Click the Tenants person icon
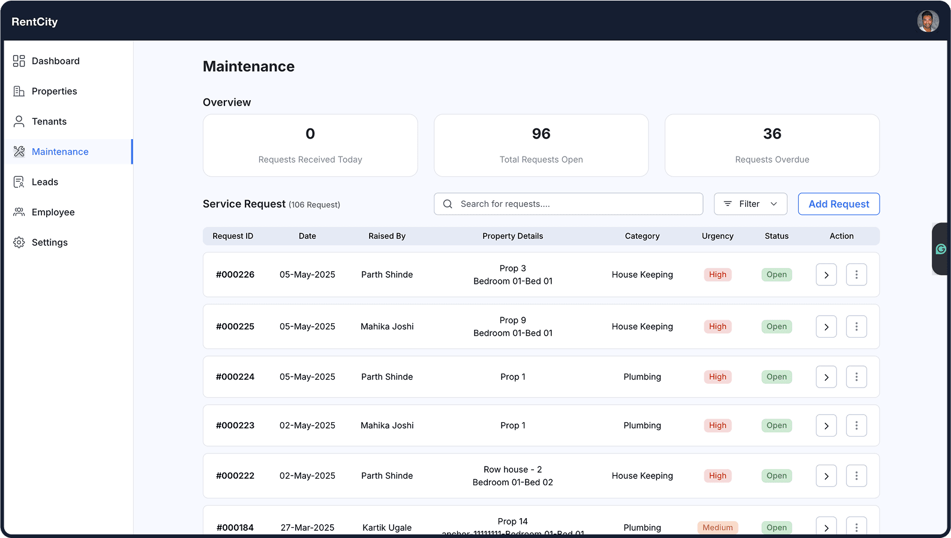The height and width of the screenshot is (538, 951). (19, 122)
